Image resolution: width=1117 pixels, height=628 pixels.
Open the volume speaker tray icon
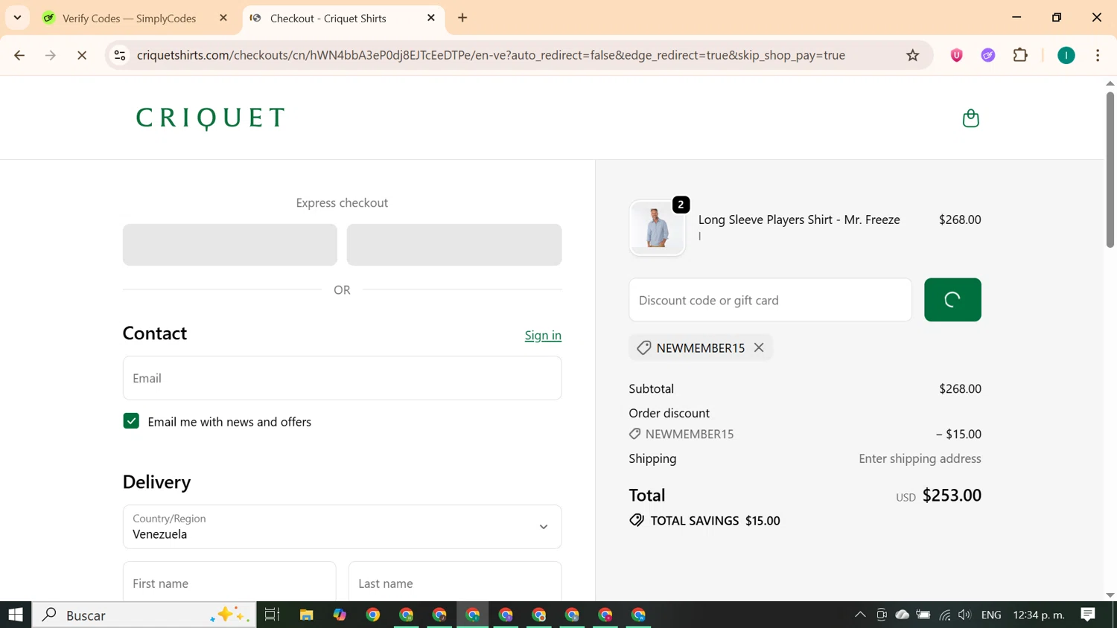[965, 615]
